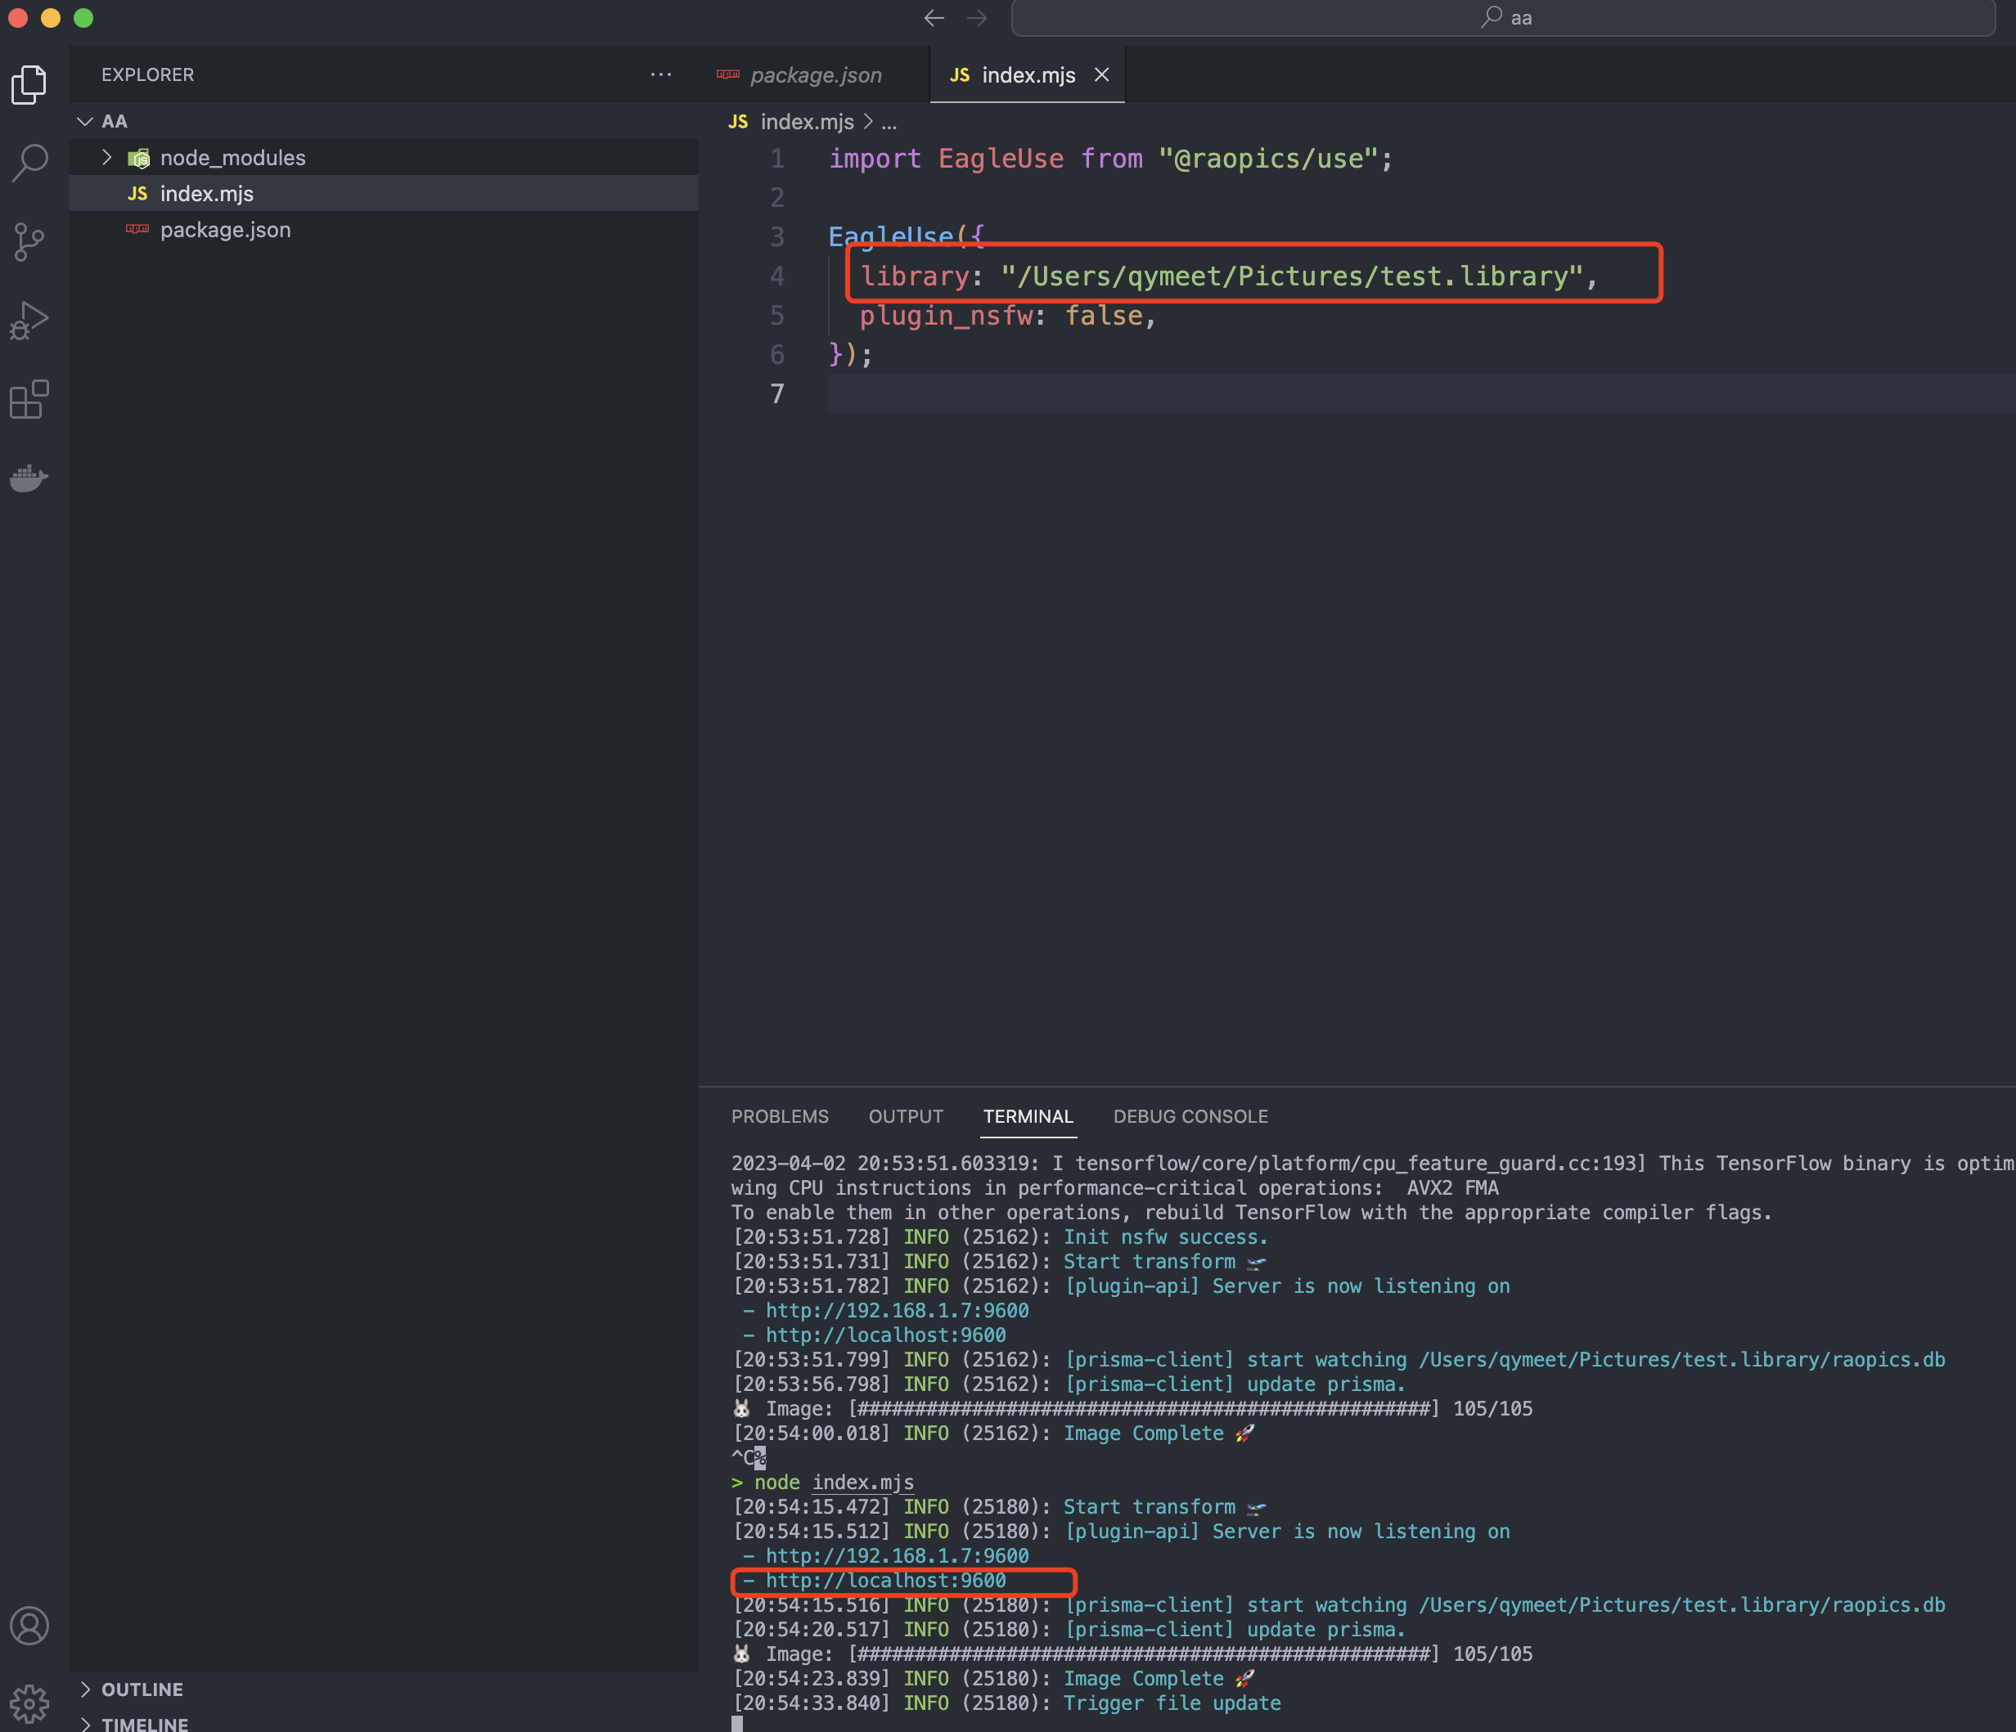Click the Explorer more actions ellipsis
Image resolution: width=2016 pixels, height=1732 pixels.
(662, 75)
